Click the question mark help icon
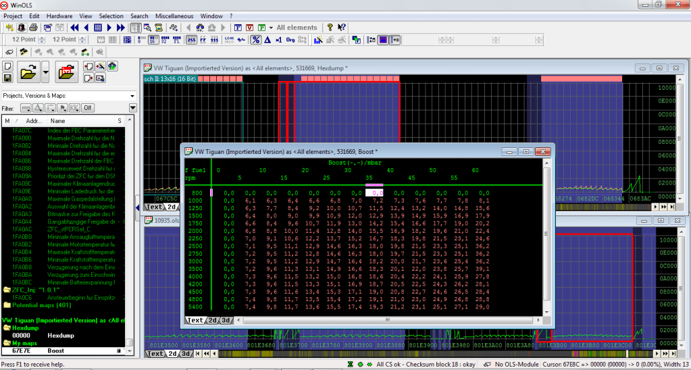Image resolution: width=691 pixels, height=370 pixels. click(x=330, y=28)
